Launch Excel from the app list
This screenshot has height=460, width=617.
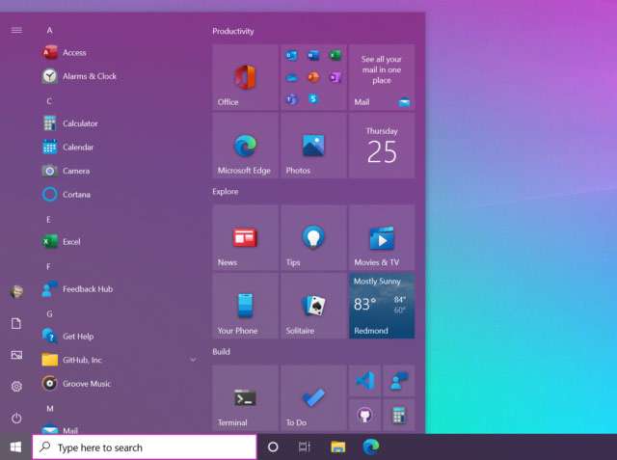coord(118,241)
